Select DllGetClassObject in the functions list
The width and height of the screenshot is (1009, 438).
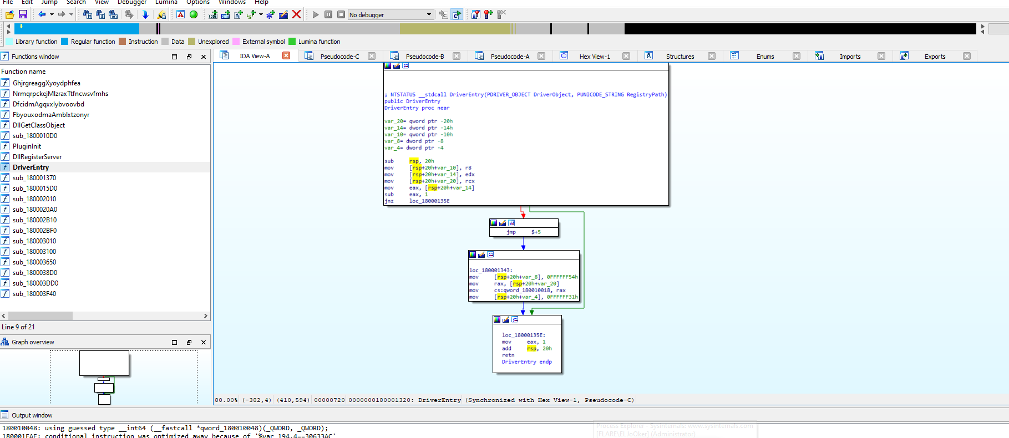click(x=39, y=125)
